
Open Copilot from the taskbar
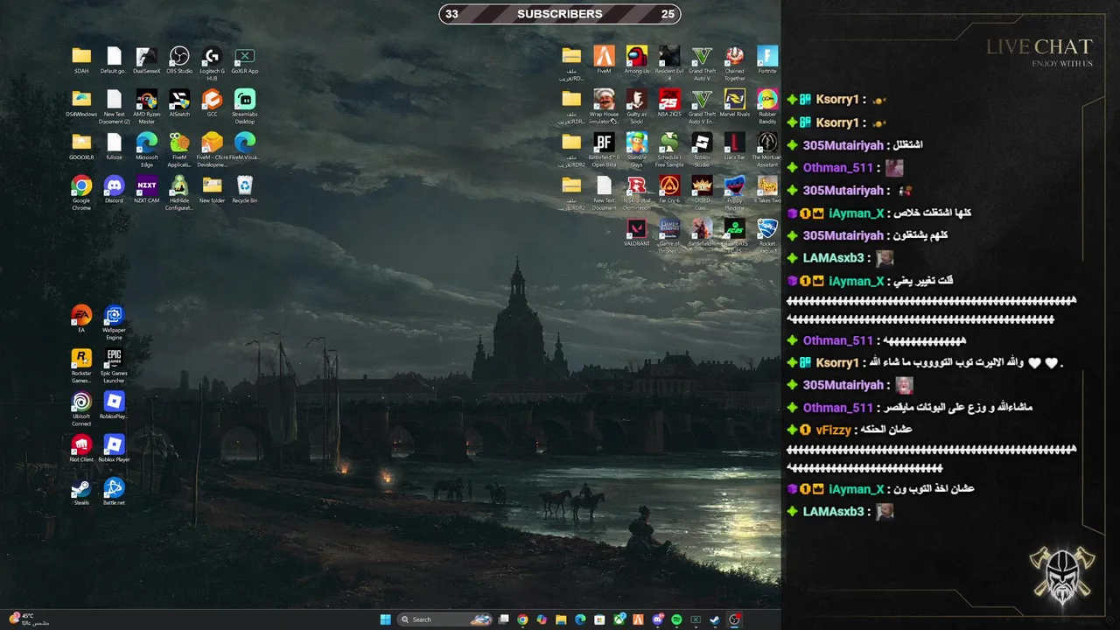pyautogui.click(x=542, y=619)
